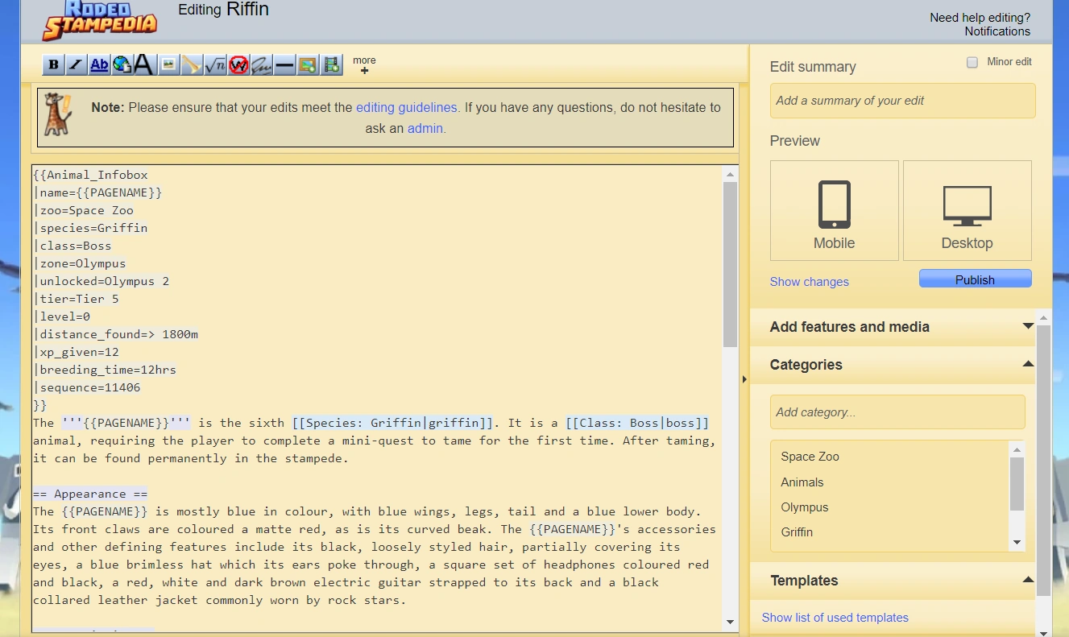Click the {{Animal_Infobox template line
1069x637 pixels.
coord(90,175)
